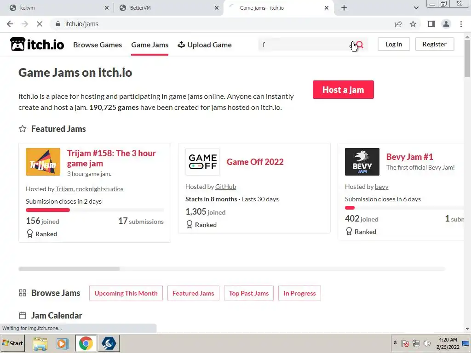Open Game Jams menu item
471x353 pixels.
click(x=149, y=45)
